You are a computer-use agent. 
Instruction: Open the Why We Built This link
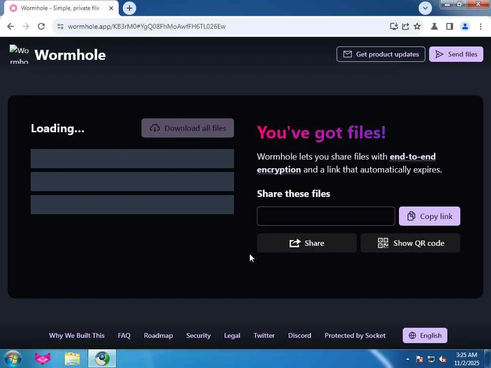(x=77, y=335)
